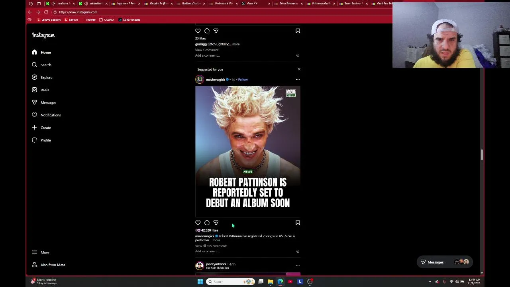Switch to the Umbreon #130 tab
The width and height of the screenshot is (510, 287).
[x=223, y=4]
